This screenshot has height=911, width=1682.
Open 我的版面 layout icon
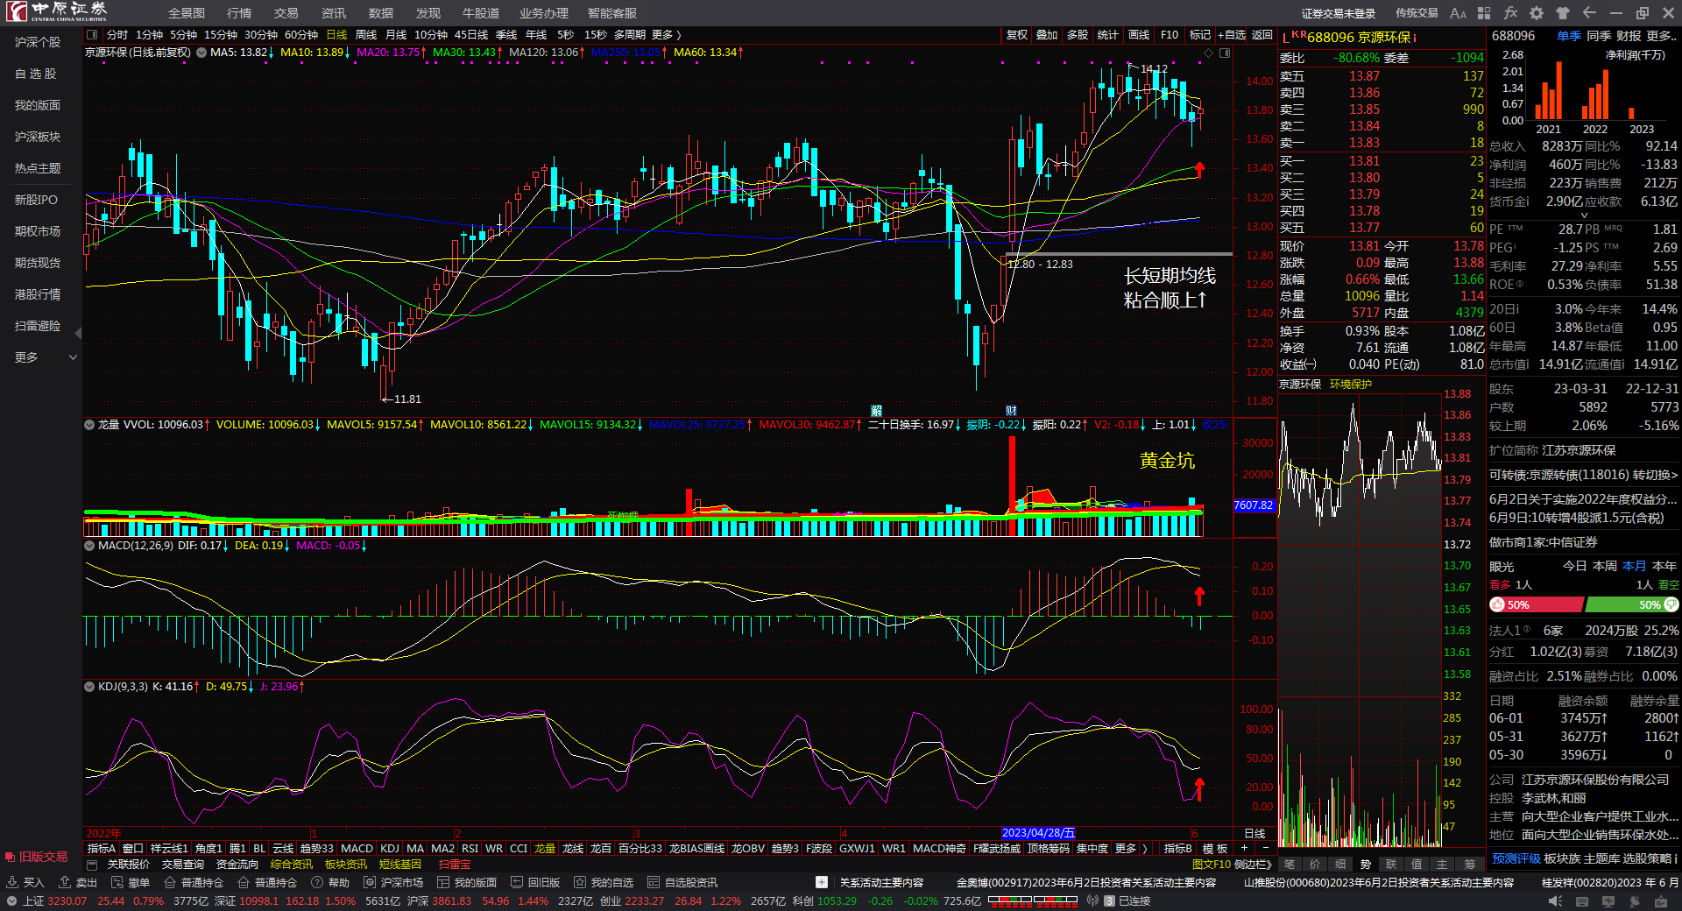click(467, 883)
